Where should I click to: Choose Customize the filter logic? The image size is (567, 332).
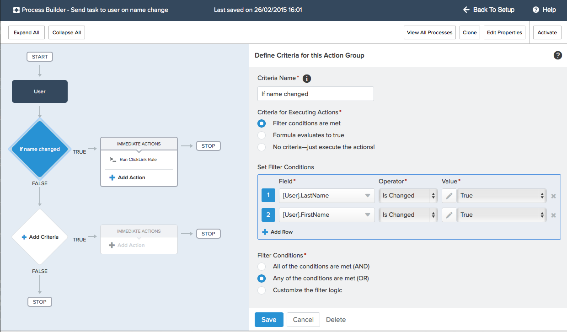pos(261,289)
